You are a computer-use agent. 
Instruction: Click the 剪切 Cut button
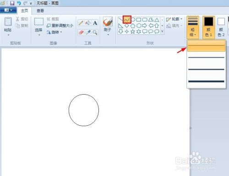tap(22, 19)
